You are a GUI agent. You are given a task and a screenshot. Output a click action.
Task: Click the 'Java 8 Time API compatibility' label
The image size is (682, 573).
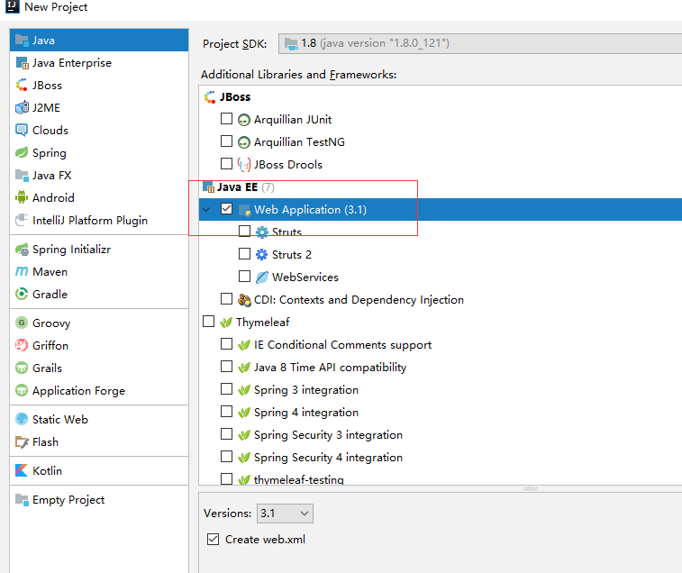coord(330,368)
